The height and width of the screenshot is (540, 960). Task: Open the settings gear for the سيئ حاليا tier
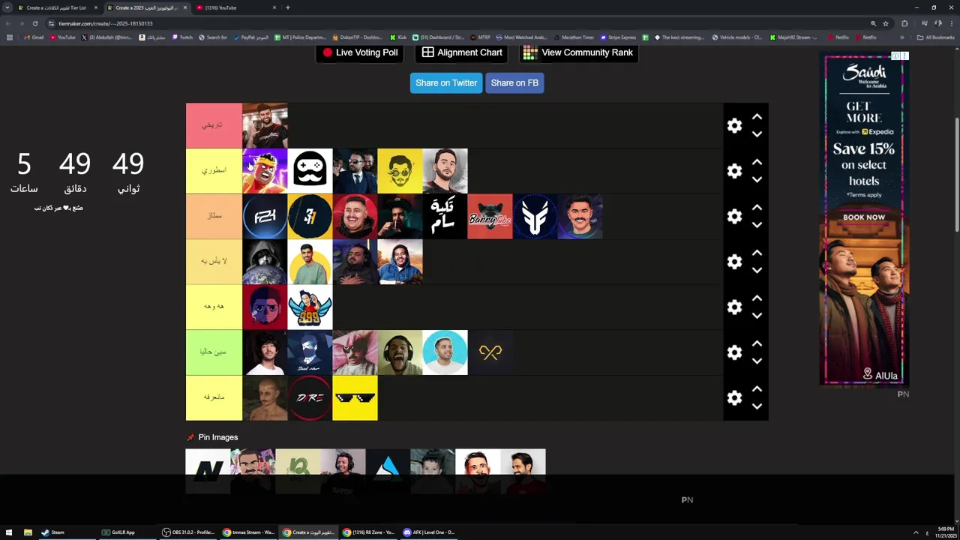tap(734, 352)
